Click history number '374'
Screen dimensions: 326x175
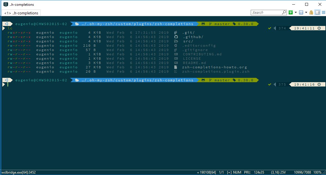pos(282,28)
